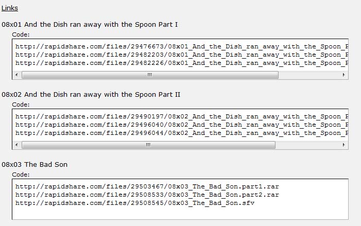Click the rapidshare URL with file ID 29476673

click(181, 46)
